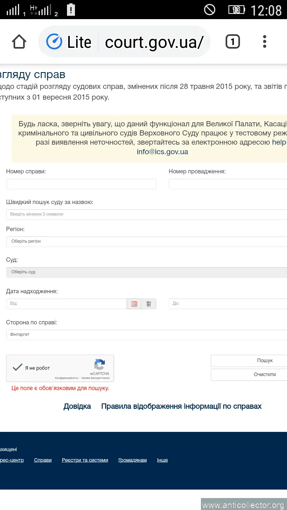Open the "Оберіть регіон" dropdown
This screenshot has height=510, width=287.
[120, 241]
